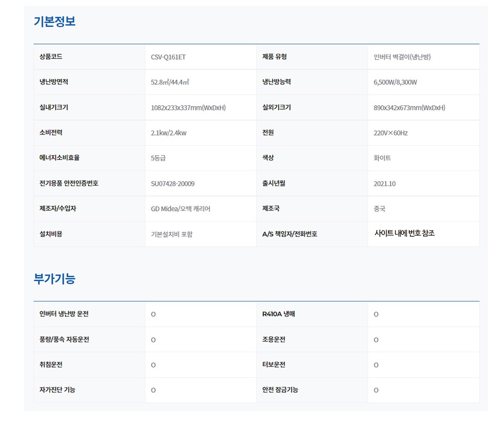Screen dimensions: 502x422
Task: Click the GD Midea/오텍 캐리어 manufacturer value
Action: [x=180, y=209]
